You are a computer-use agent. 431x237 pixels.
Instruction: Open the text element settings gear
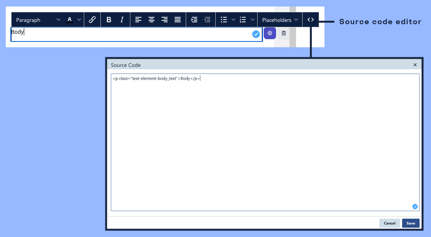[270, 33]
